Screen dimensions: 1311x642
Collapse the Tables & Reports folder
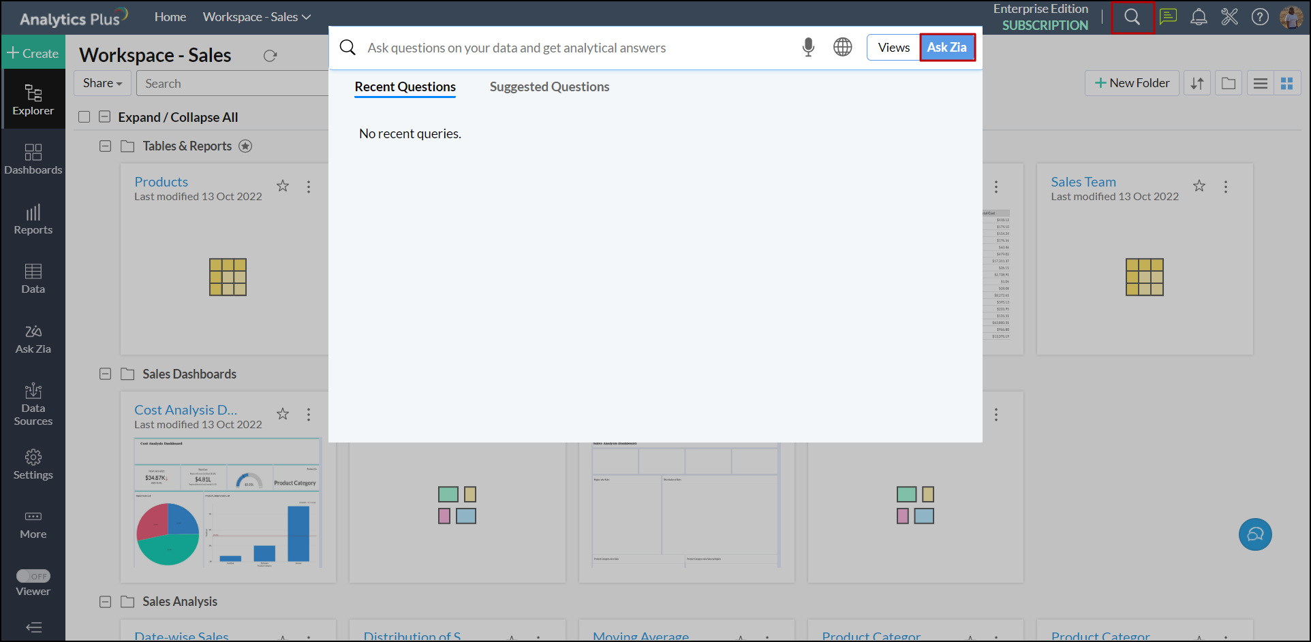105,146
